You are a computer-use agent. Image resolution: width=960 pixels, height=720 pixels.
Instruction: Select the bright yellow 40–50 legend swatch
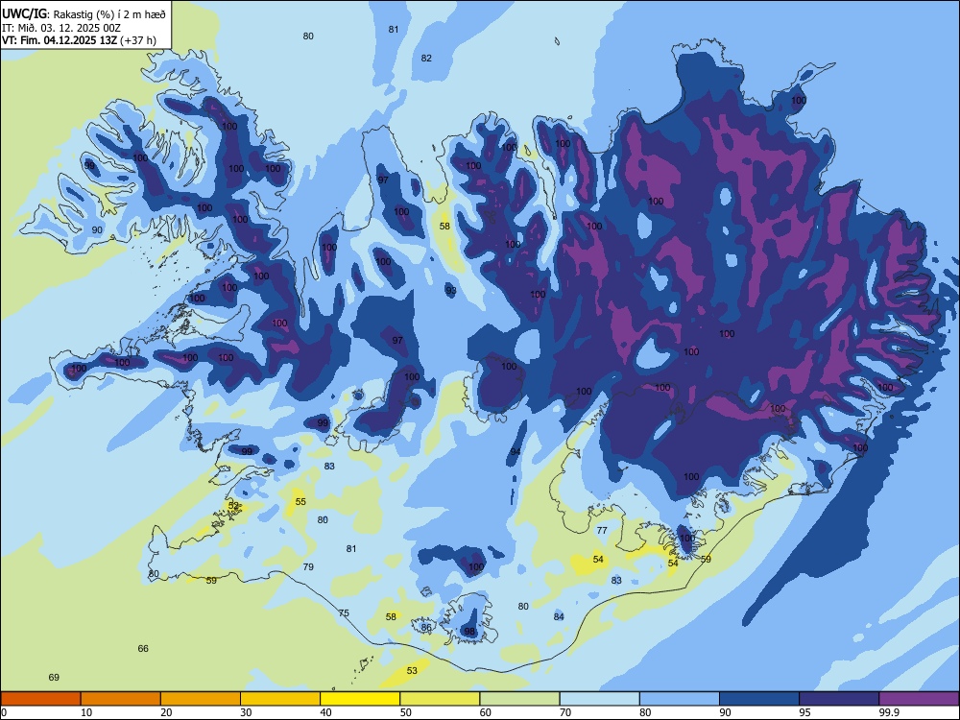pos(360,699)
